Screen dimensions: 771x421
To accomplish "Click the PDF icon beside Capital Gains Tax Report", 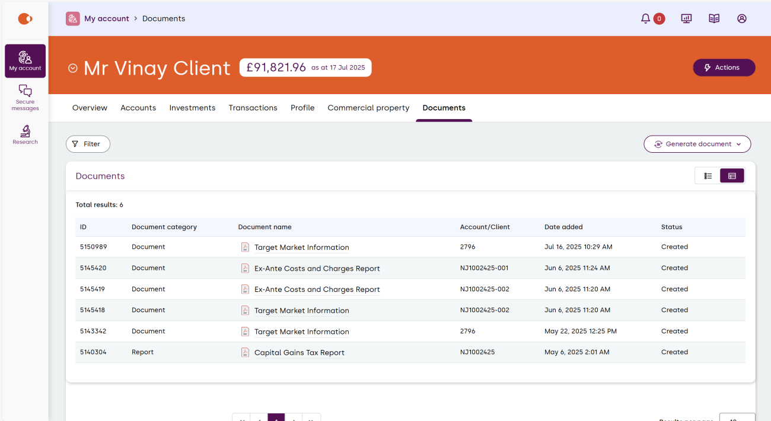I will click(x=245, y=352).
